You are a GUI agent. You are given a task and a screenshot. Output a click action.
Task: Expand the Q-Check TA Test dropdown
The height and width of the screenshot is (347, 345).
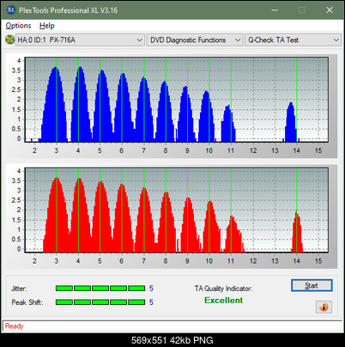coord(293,40)
